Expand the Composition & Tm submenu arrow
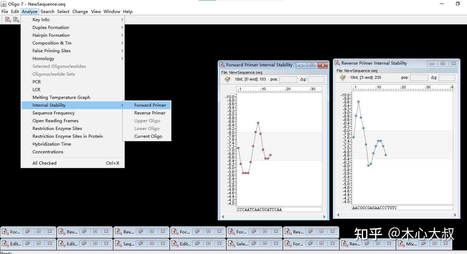467x254 pixels. (x=122, y=43)
